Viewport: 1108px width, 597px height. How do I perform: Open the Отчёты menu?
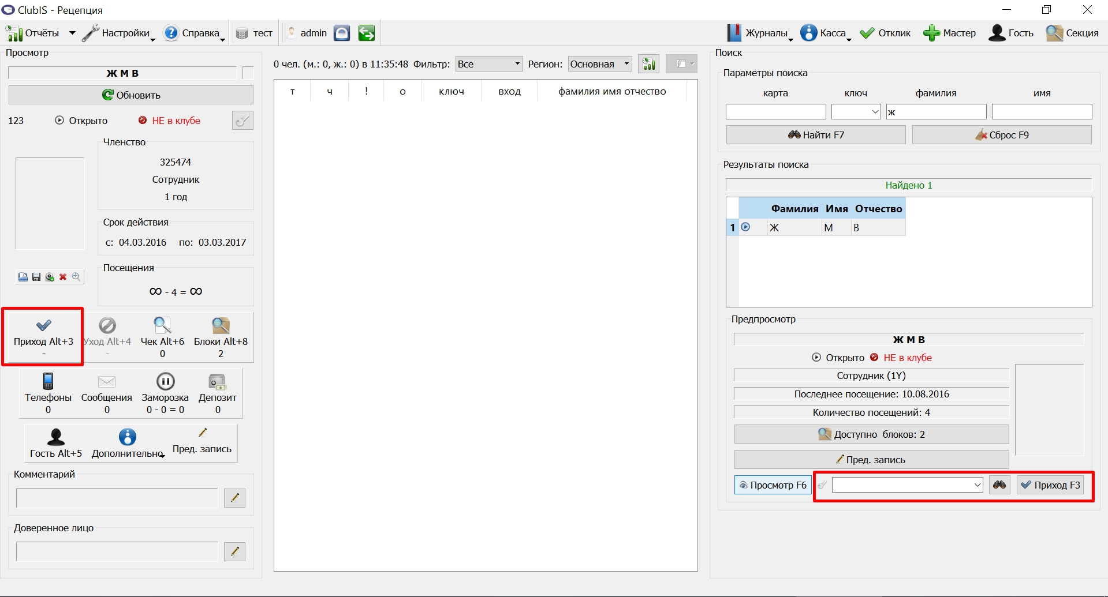[40, 33]
